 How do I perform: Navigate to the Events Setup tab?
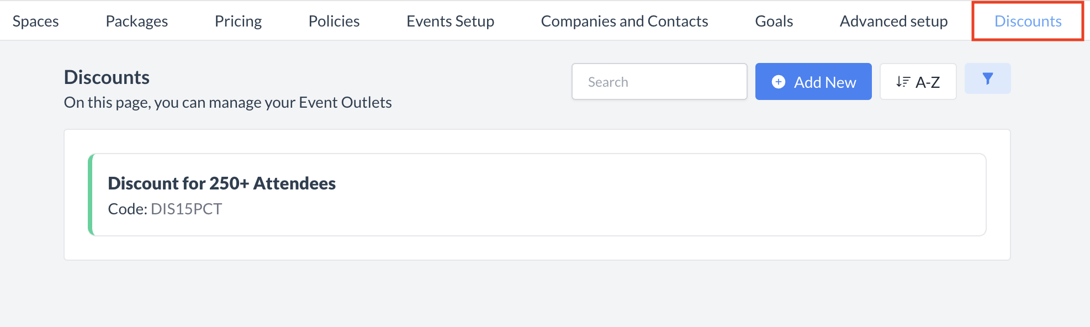450,21
